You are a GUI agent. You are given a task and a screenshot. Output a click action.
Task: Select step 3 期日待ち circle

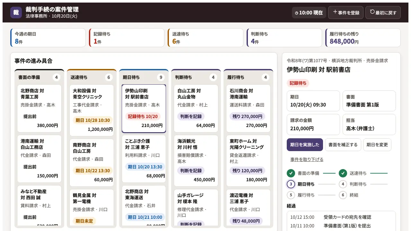(x=291, y=184)
